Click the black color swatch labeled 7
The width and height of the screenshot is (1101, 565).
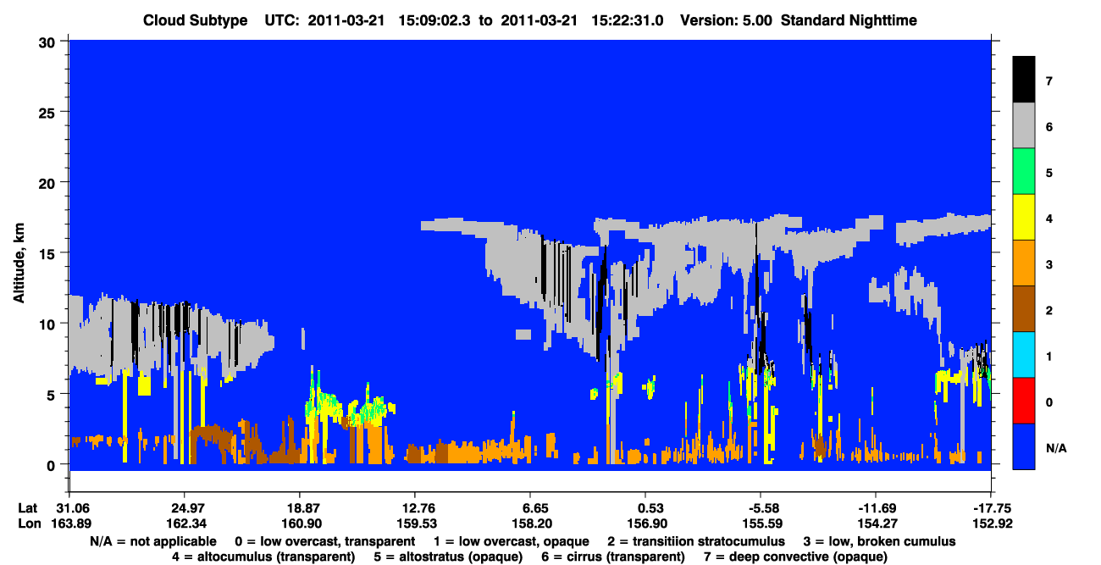point(1024,80)
